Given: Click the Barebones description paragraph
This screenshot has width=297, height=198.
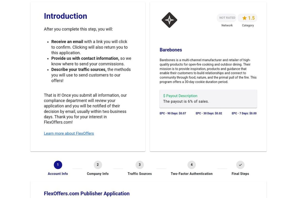Looking at the screenshot, I should pos(208,71).
